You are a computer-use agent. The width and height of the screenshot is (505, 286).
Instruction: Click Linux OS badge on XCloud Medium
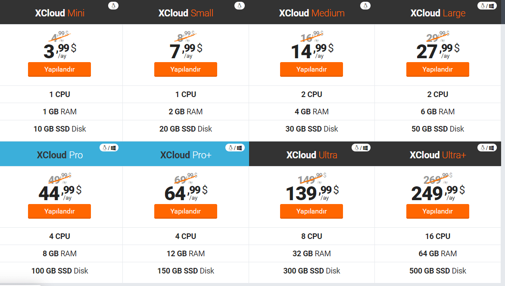pos(365,6)
